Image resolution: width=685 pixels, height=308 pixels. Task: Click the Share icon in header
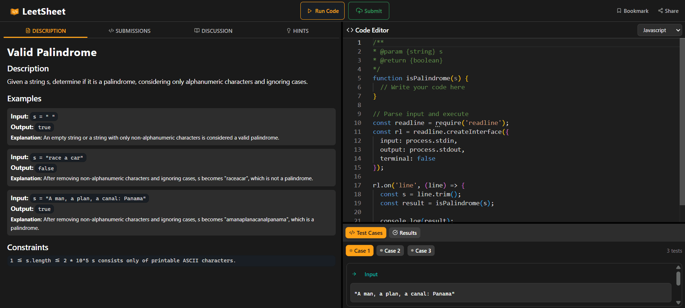(660, 11)
